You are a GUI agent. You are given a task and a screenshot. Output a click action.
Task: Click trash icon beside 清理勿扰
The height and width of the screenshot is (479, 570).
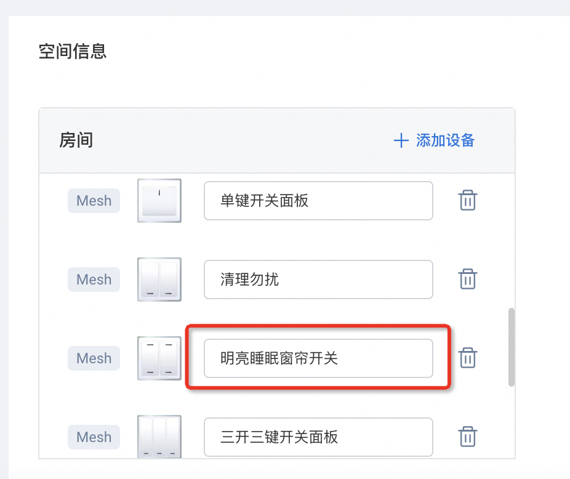[x=468, y=280]
